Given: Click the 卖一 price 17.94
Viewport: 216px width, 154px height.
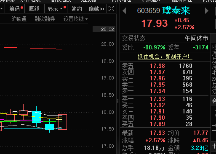Looking at the screenshot, I should pyautogui.click(x=157, y=91).
